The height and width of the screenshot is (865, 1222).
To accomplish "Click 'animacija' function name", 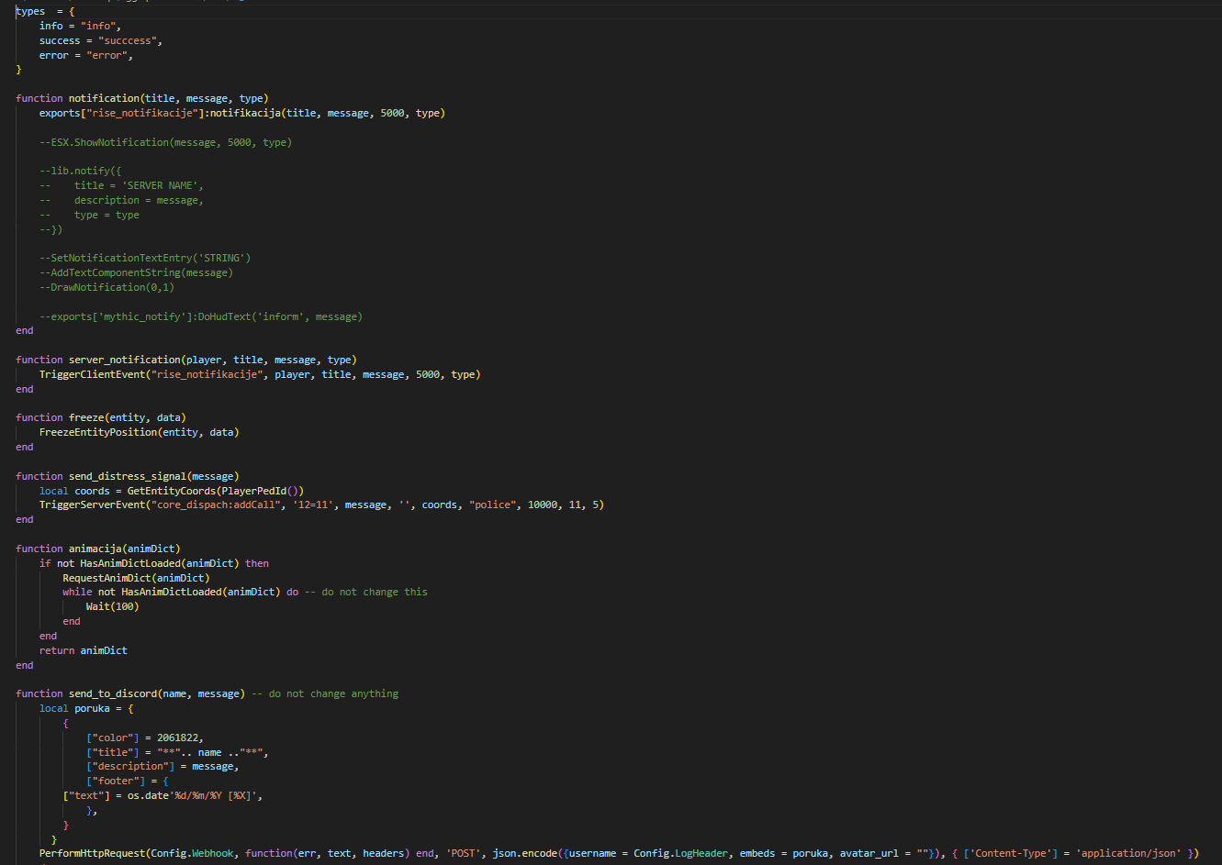I will (x=95, y=549).
